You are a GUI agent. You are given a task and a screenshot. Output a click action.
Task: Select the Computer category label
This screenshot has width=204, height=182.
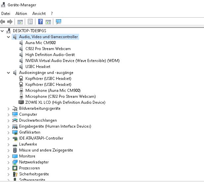pos(28,114)
